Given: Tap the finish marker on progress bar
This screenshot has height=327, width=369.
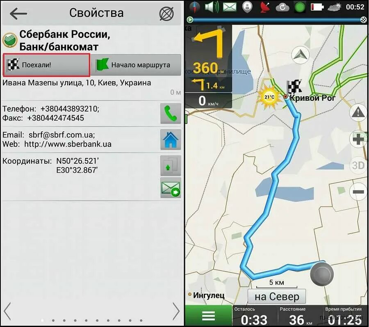Looking at the screenshot, I should (x=364, y=20).
